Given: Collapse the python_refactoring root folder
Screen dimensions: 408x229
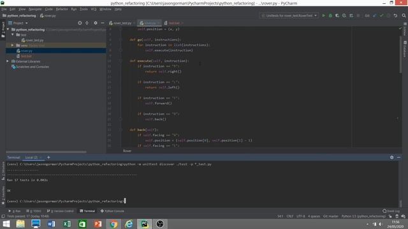Looking at the screenshot, I should point(8,30).
